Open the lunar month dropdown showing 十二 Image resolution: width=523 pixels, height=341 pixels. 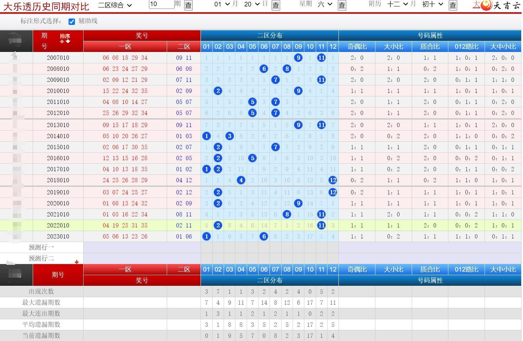[398, 4]
